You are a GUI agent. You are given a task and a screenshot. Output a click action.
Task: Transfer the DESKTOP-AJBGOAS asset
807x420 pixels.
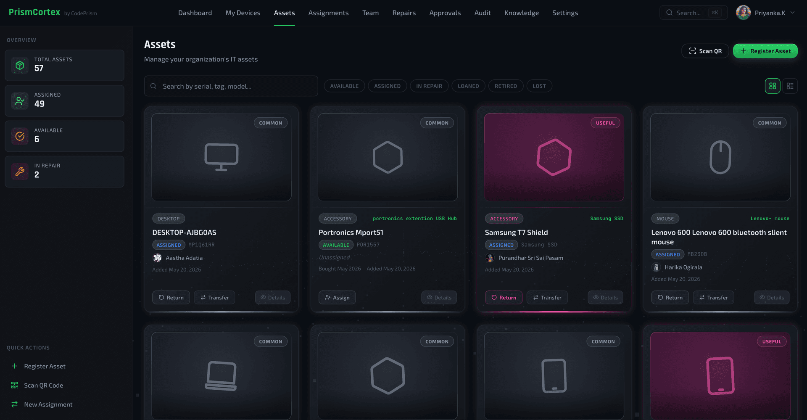click(x=214, y=298)
